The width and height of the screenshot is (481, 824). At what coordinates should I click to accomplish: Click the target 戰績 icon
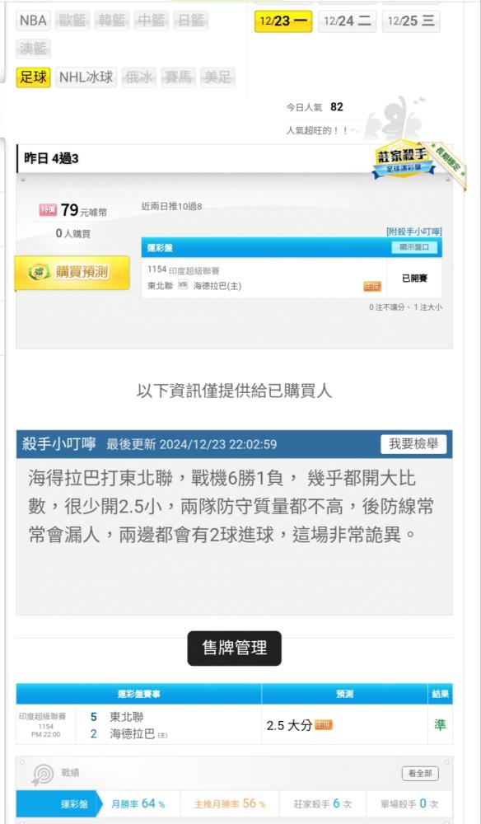tap(42, 774)
